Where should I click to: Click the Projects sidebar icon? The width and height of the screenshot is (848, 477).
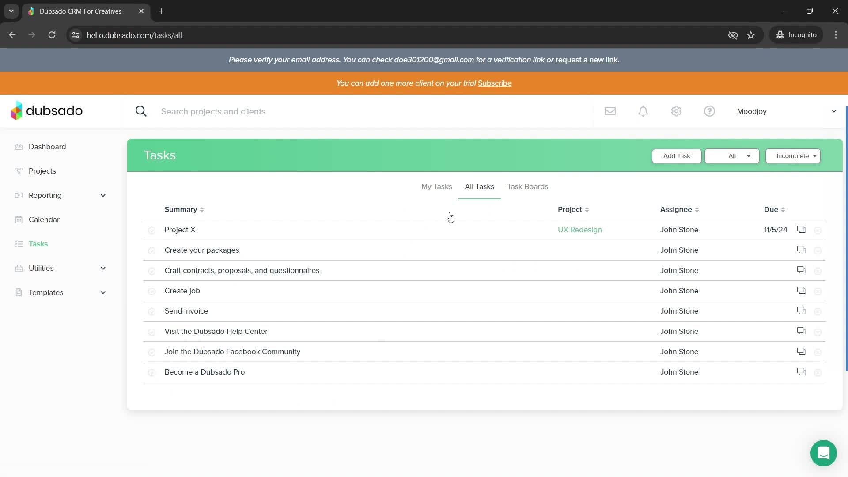click(x=19, y=171)
